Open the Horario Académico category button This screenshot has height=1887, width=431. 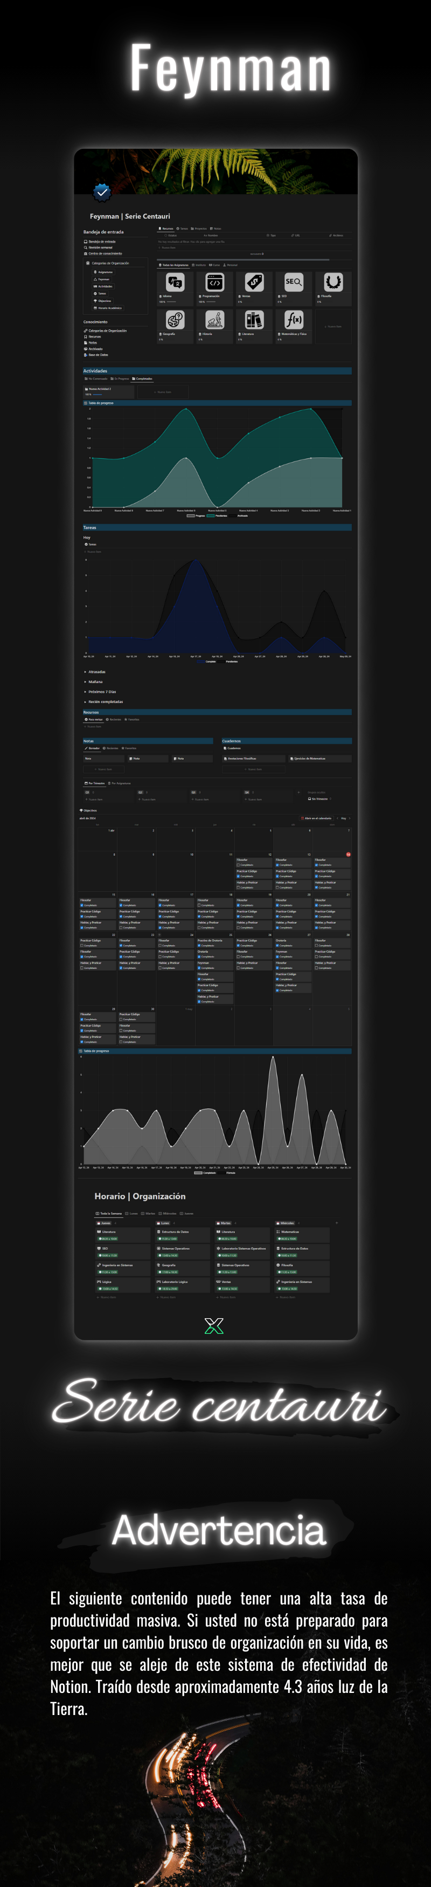click(x=108, y=308)
